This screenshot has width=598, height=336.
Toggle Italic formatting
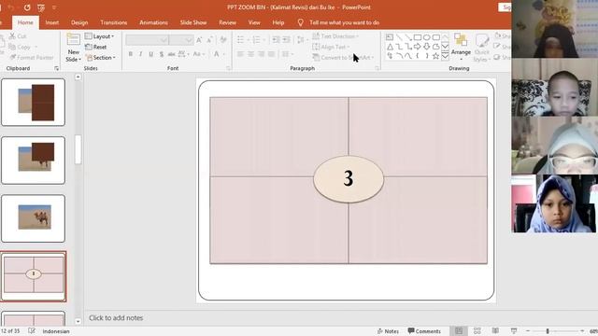(141, 54)
